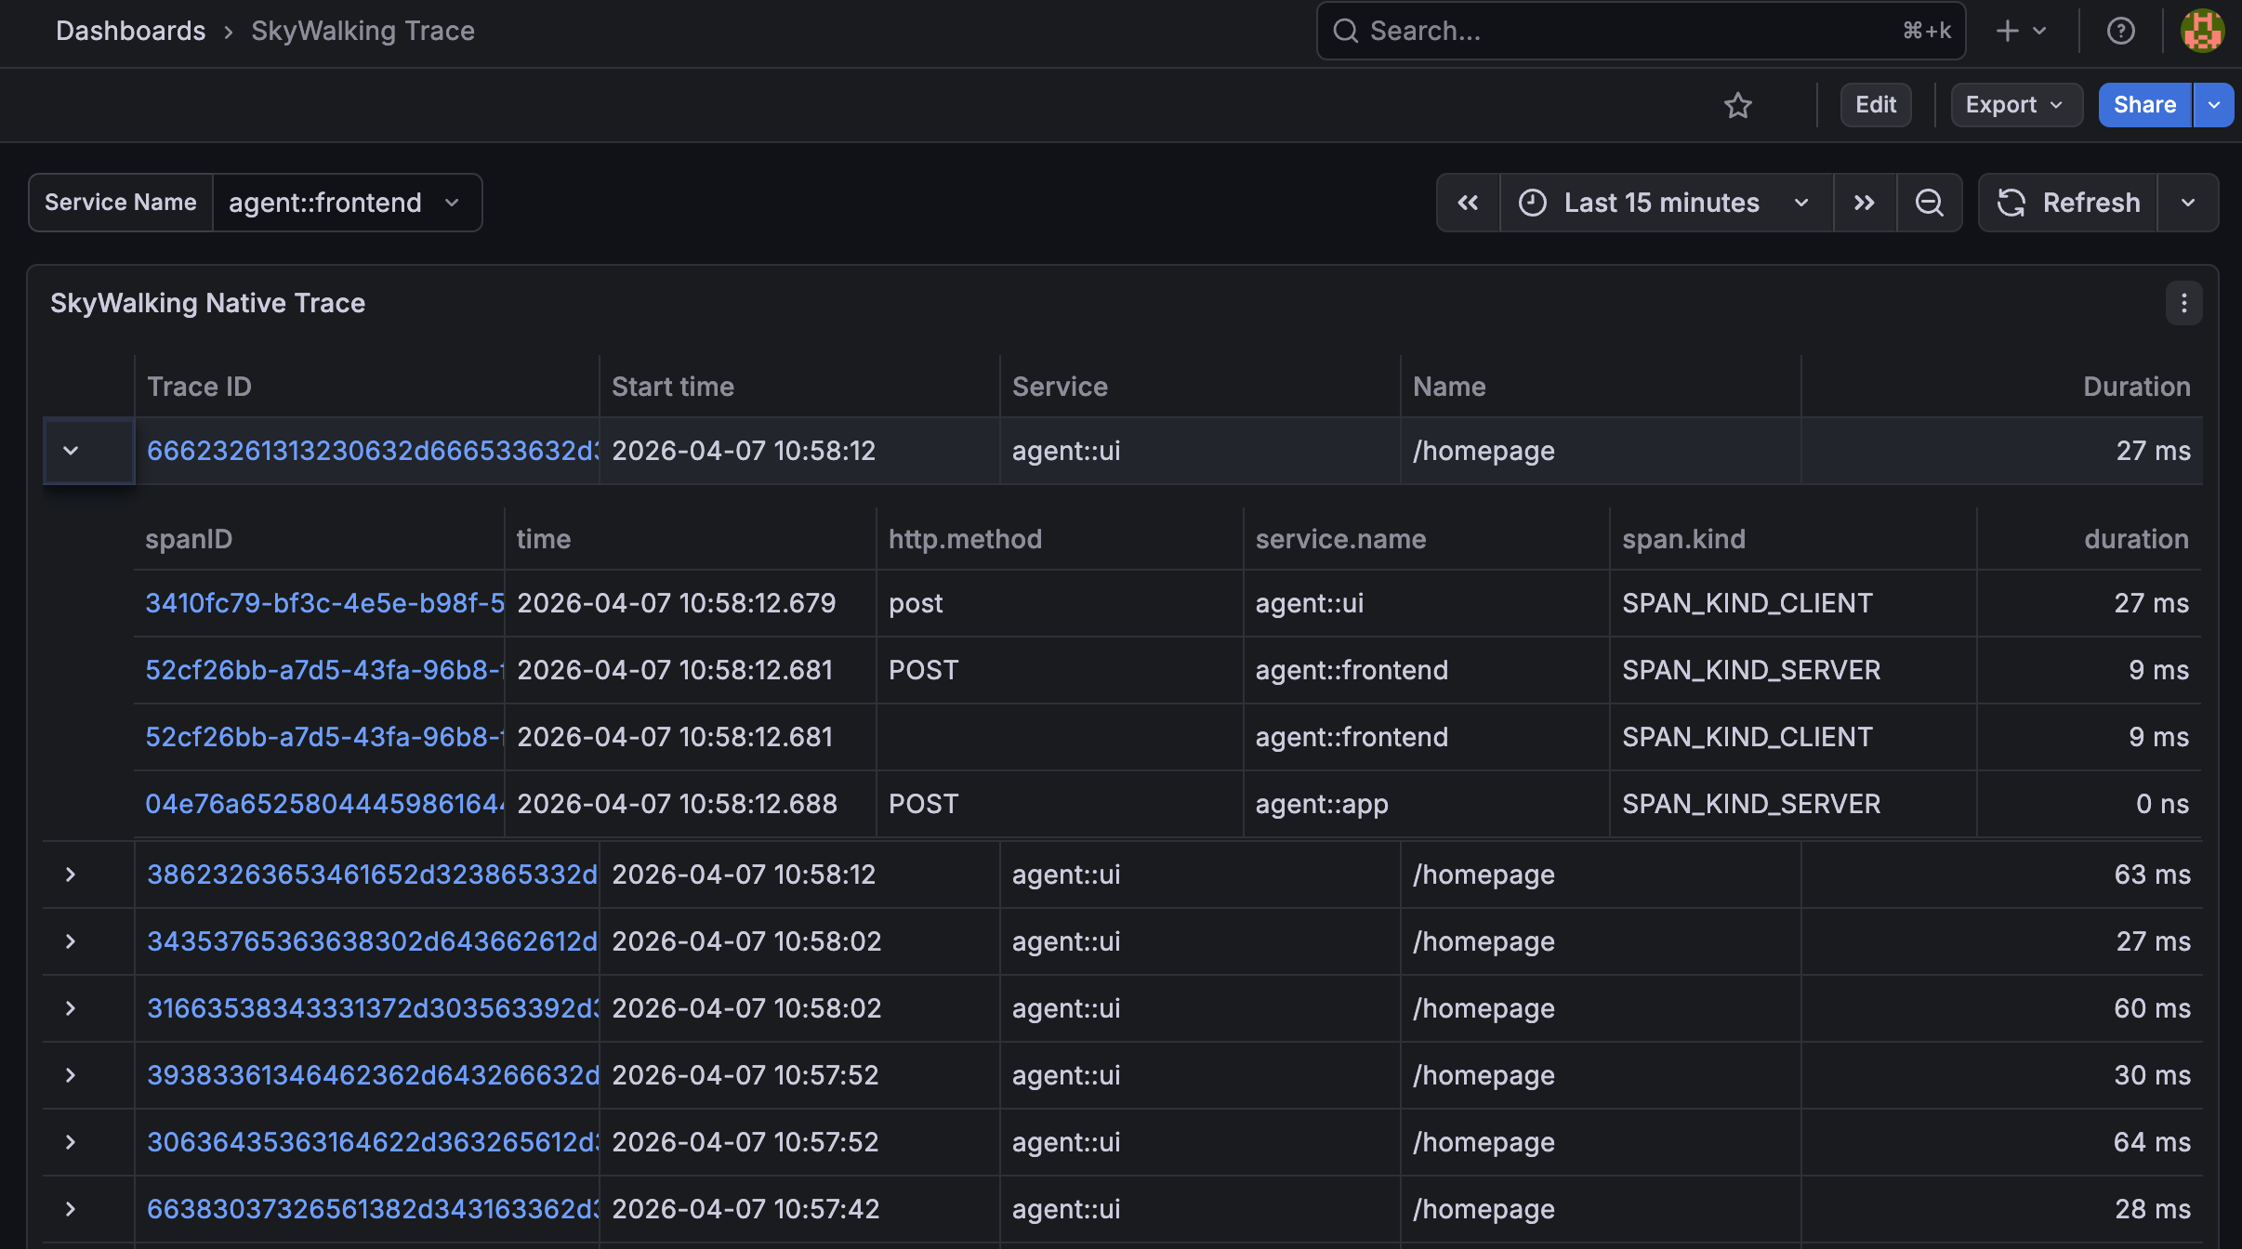2242x1249 pixels.
Task: Shift time range back with double left arrows
Action: pyautogui.click(x=1467, y=203)
